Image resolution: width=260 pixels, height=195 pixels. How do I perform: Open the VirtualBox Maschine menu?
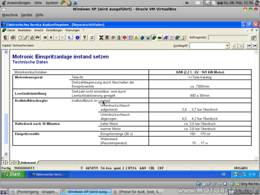10,15
